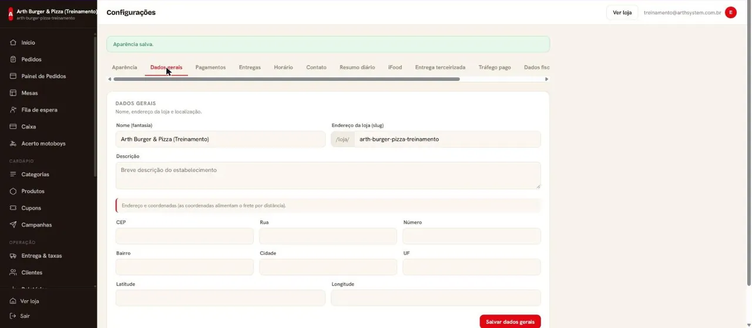Viewport: 752px width, 328px height.
Task: Click the Número input field
Action: (472, 236)
